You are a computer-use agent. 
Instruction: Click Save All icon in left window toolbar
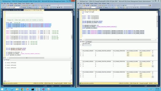click(12, 5)
